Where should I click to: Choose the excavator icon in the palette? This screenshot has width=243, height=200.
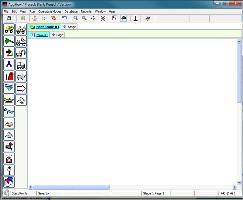[21, 53]
